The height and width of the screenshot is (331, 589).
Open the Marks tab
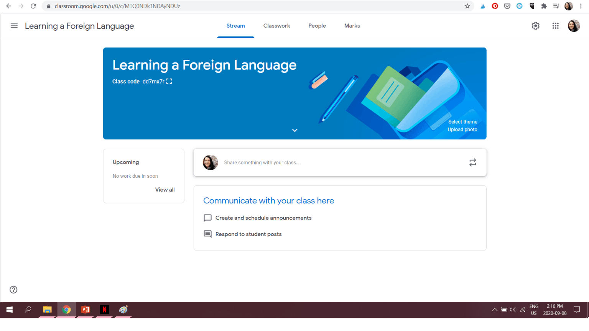click(x=352, y=26)
